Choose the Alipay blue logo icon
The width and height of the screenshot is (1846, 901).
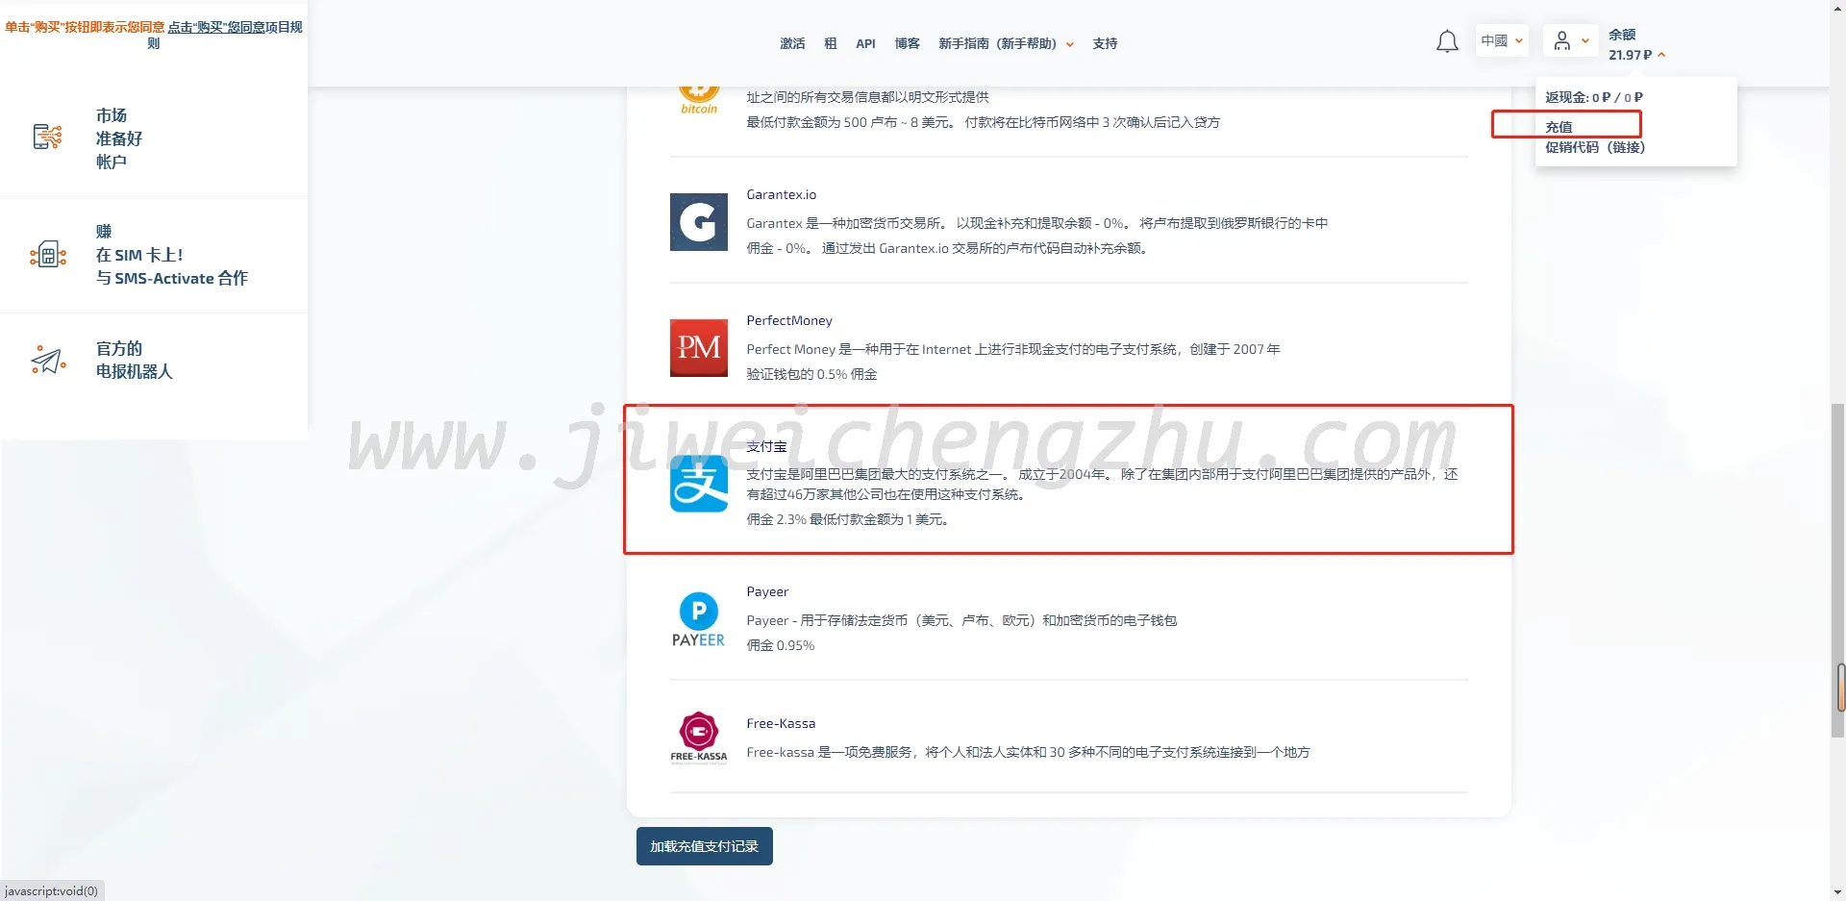(x=698, y=484)
